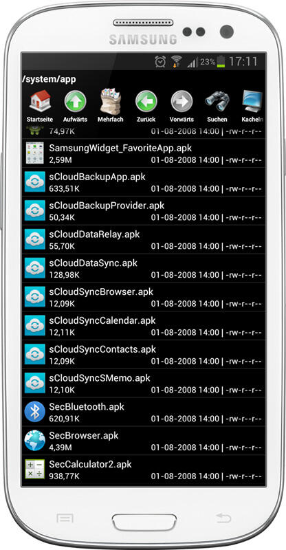The width and height of the screenshot is (286, 550).
Task: Open sCloudBackupProvider.apk entry
Action: click(x=144, y=211)
